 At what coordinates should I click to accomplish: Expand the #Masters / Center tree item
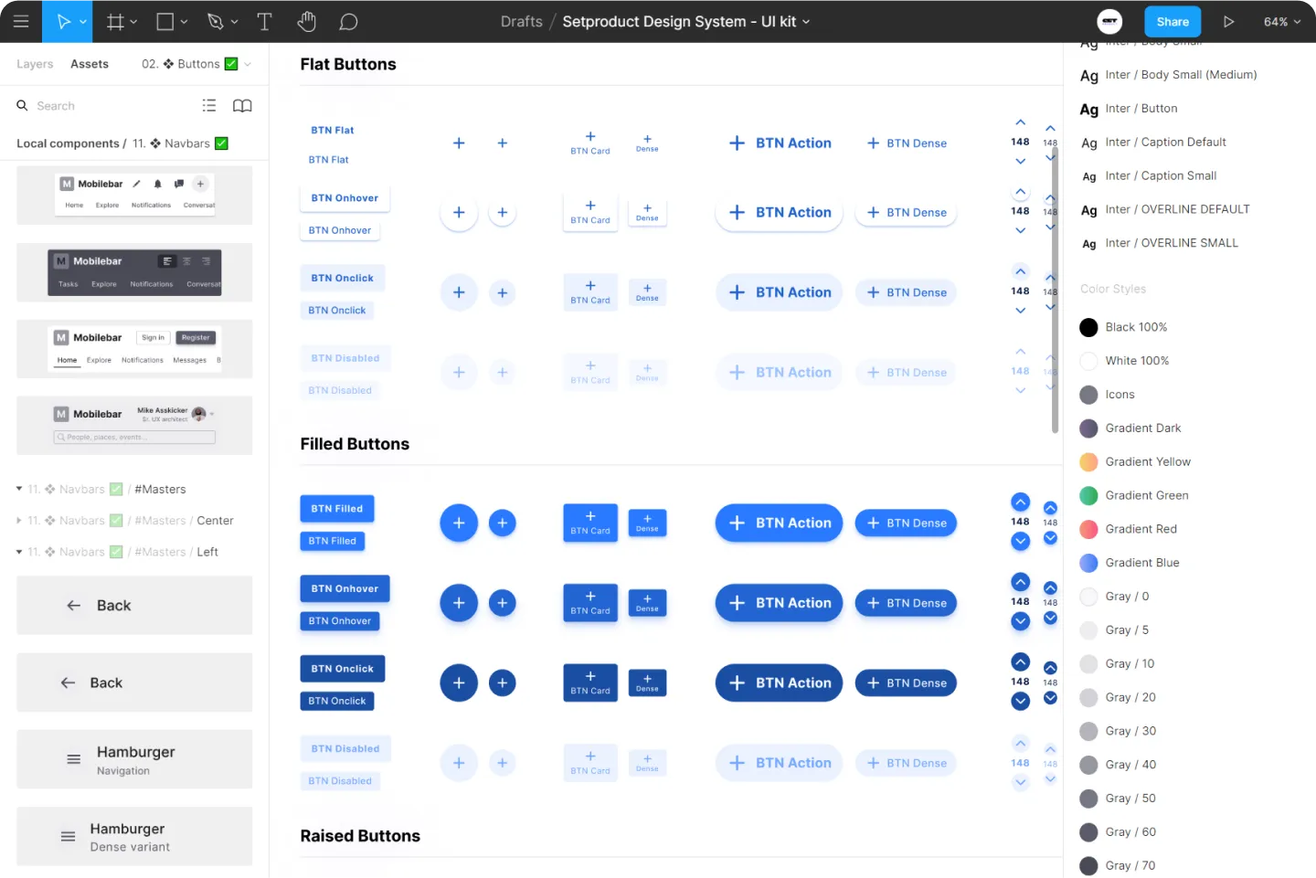(19, 520)
